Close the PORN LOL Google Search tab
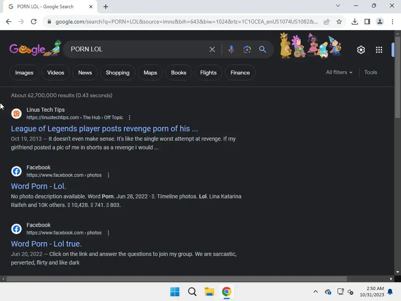Image resolution: width=401 pixels, height=301 pixels. (x=90, y=7)
